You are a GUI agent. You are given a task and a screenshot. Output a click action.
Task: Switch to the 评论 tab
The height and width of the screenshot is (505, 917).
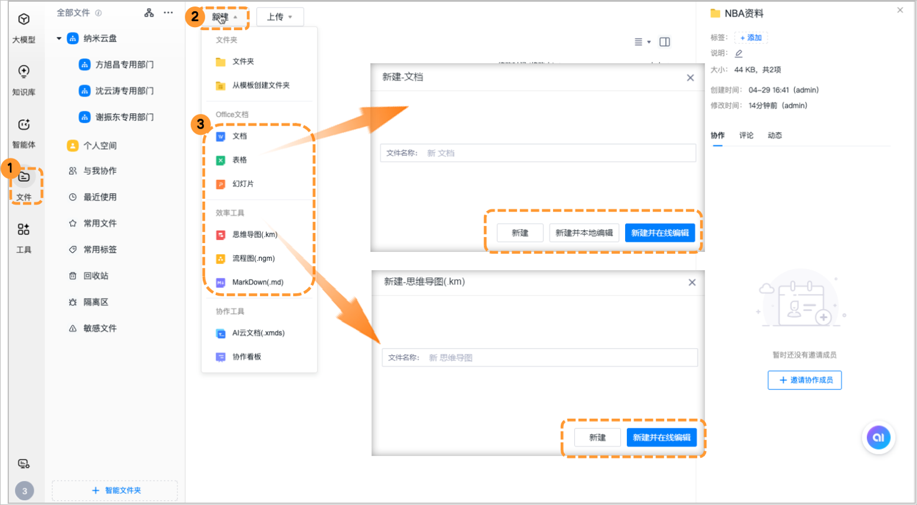[x=746, y=136]
